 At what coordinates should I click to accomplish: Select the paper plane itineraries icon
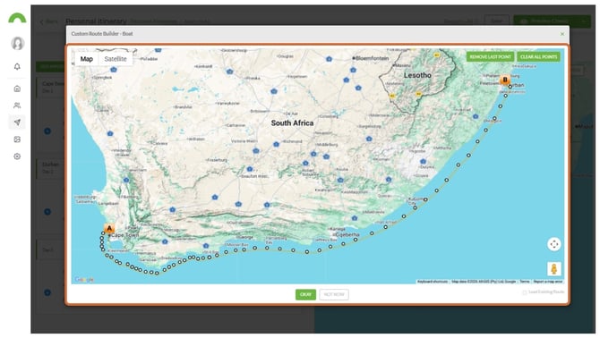point(17,123)
